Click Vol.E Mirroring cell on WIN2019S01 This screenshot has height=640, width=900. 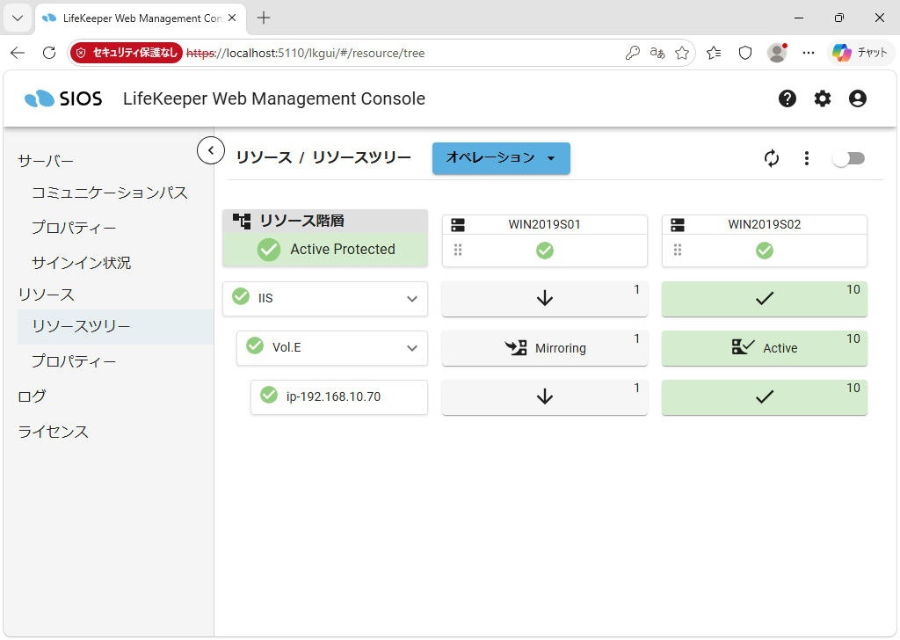coord(545,348)
